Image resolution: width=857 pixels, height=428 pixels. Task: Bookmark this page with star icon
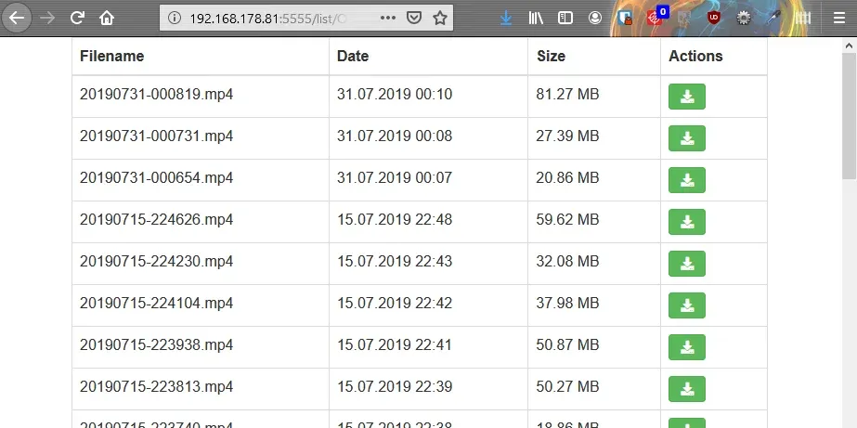439,18
